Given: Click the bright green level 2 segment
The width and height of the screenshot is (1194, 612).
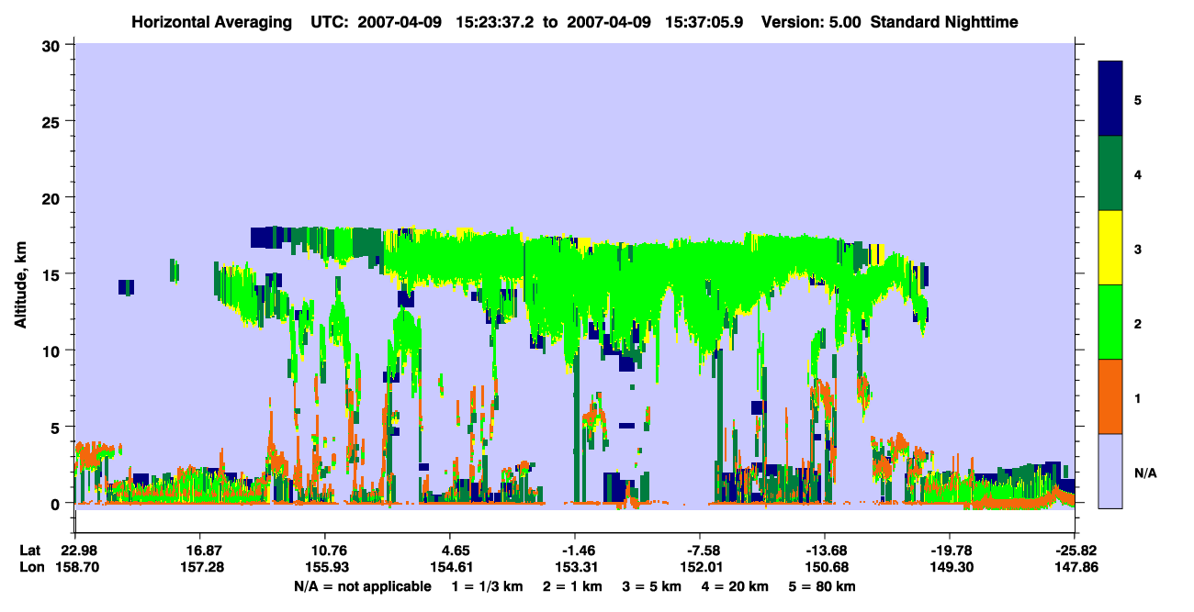Looking at the screenshot, I should pyautogui.click(x=1110, y=322).
